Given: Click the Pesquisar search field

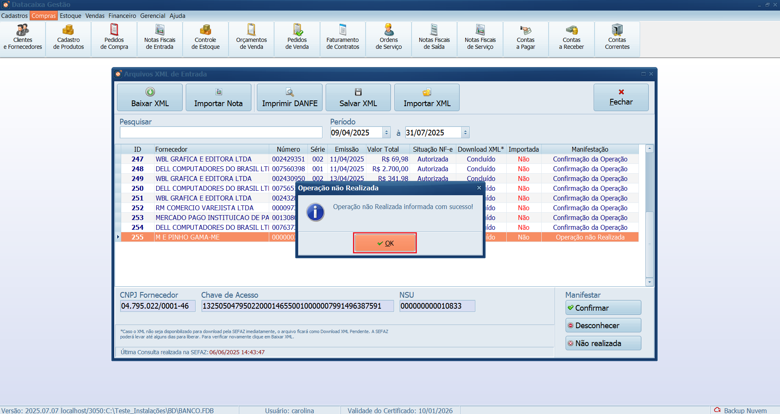Looking at the screenshot, I should [x=221, y=133].
